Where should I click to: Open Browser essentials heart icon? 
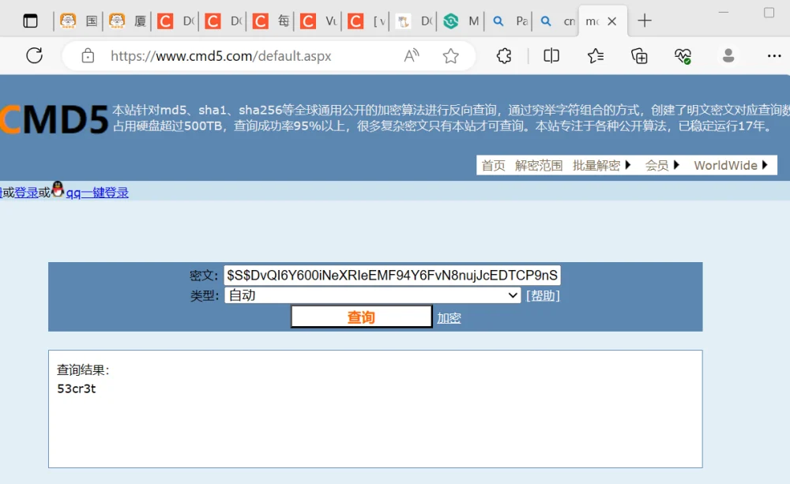coord(683,55)
